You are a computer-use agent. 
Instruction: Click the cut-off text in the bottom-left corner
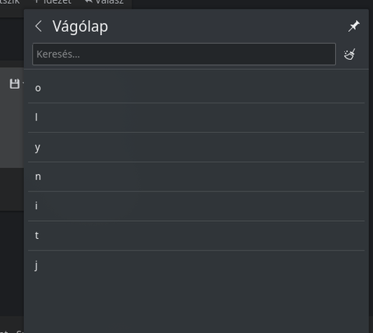12,331
